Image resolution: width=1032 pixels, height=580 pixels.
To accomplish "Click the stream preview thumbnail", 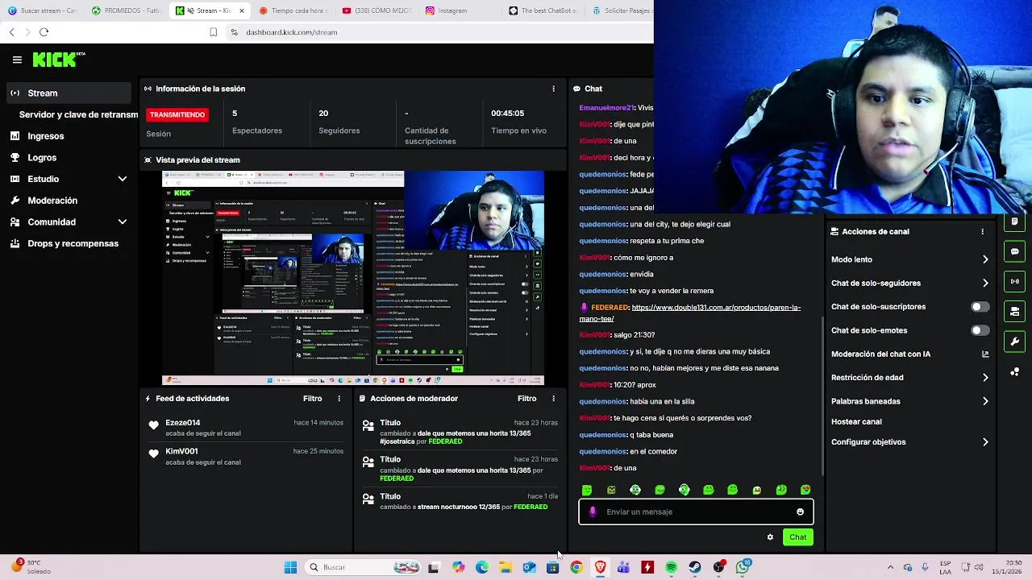I will 353,278.
